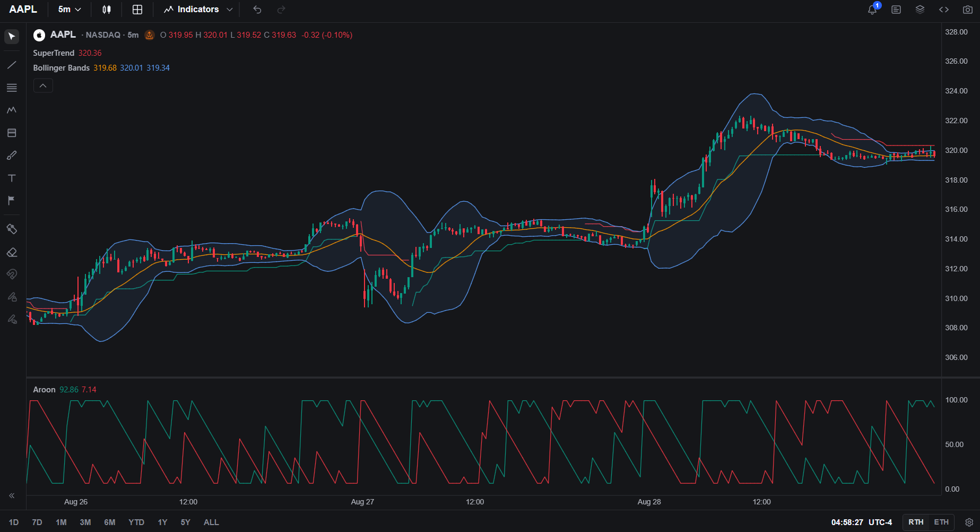This screenshot has height=532, width=980.
Task: Select the 1M range tab
Action: coord(61,522)
